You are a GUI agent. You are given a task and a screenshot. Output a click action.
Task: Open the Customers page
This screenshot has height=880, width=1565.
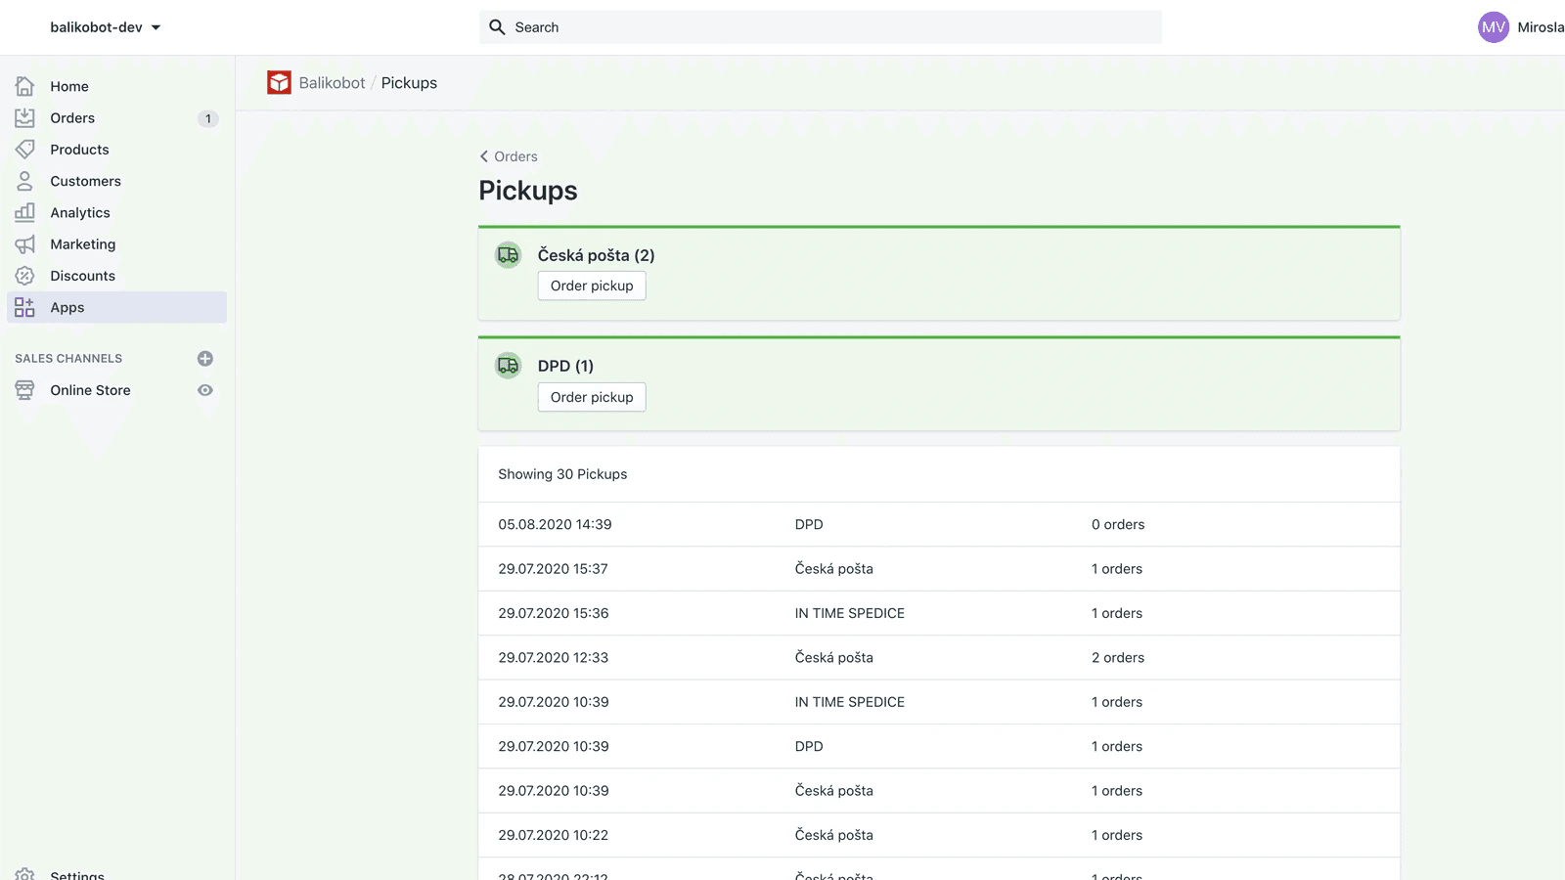point(85,181)
